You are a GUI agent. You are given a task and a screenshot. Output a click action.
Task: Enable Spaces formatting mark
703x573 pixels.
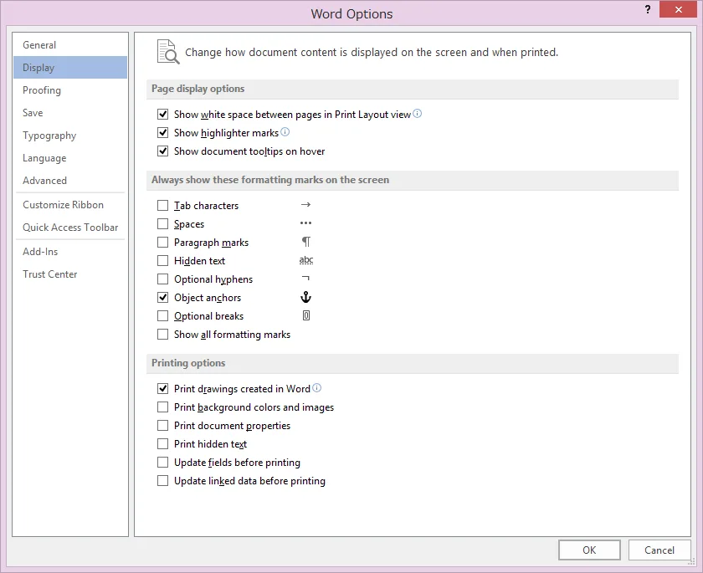pos(162,223)
